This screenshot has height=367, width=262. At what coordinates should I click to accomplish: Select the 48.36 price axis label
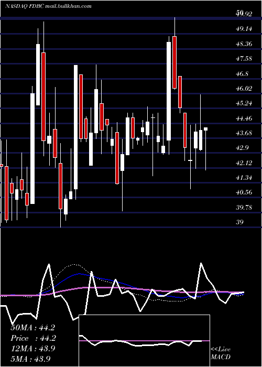(x=244, y=44)
